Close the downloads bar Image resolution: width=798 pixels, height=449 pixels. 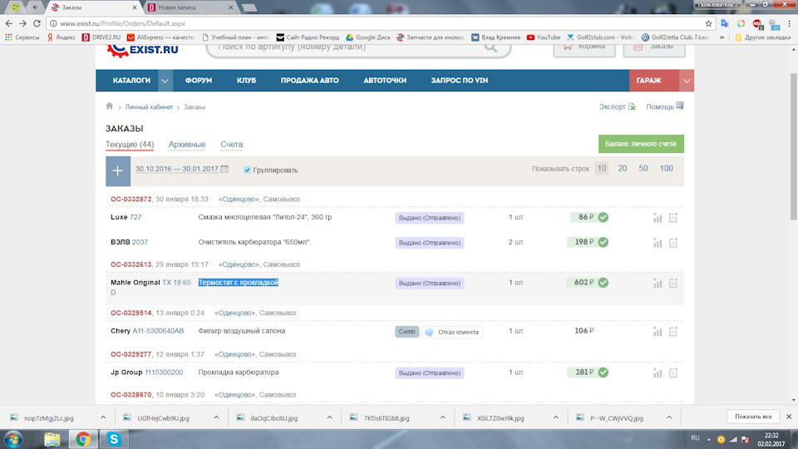789,417
